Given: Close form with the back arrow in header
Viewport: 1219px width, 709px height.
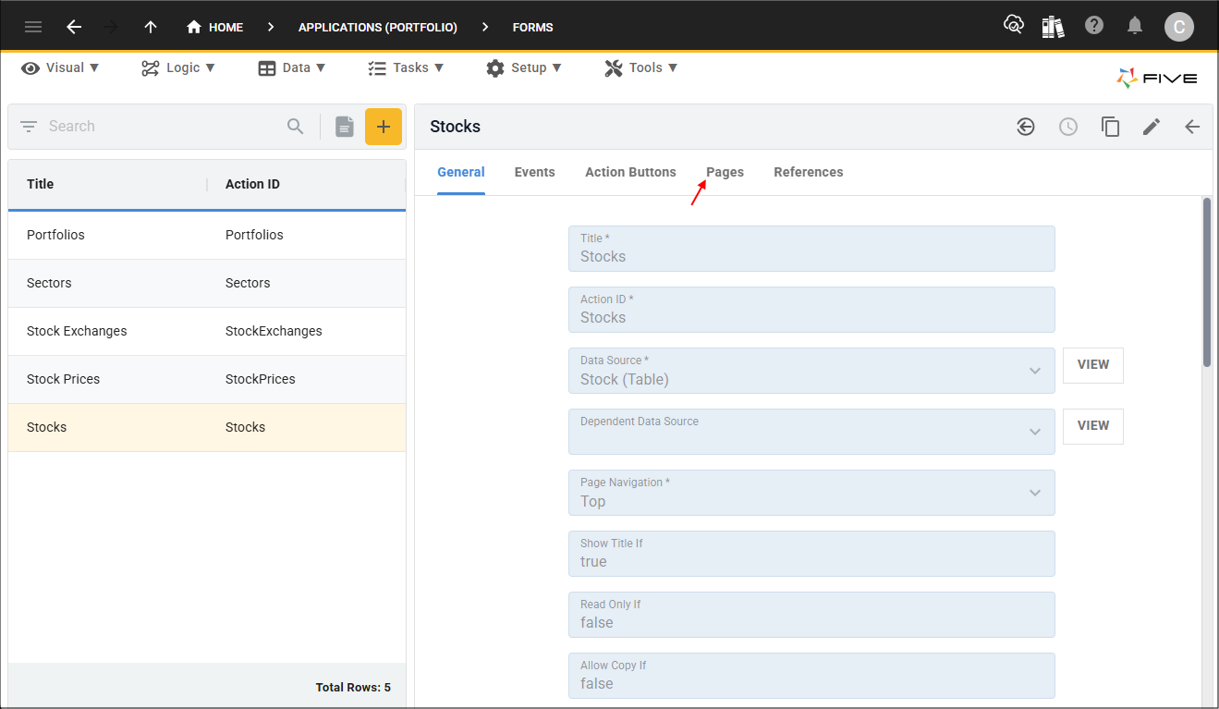Looking at the screenshot, I should (1192, 127).
